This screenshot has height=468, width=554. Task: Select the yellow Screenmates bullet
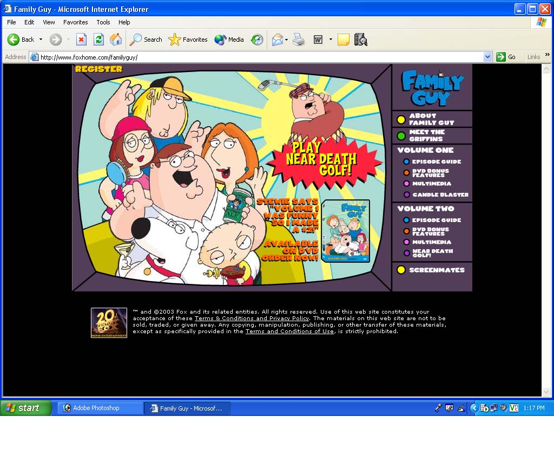tap(401, 270)
